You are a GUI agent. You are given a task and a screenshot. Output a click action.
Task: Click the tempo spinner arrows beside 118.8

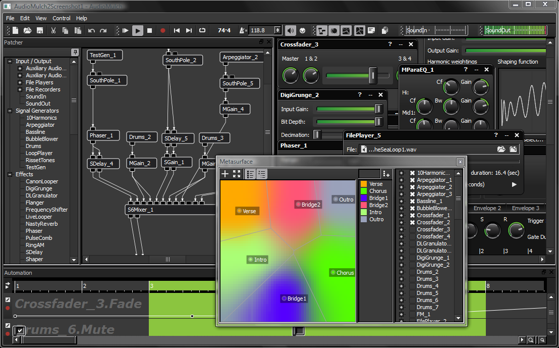coord(277,30)
